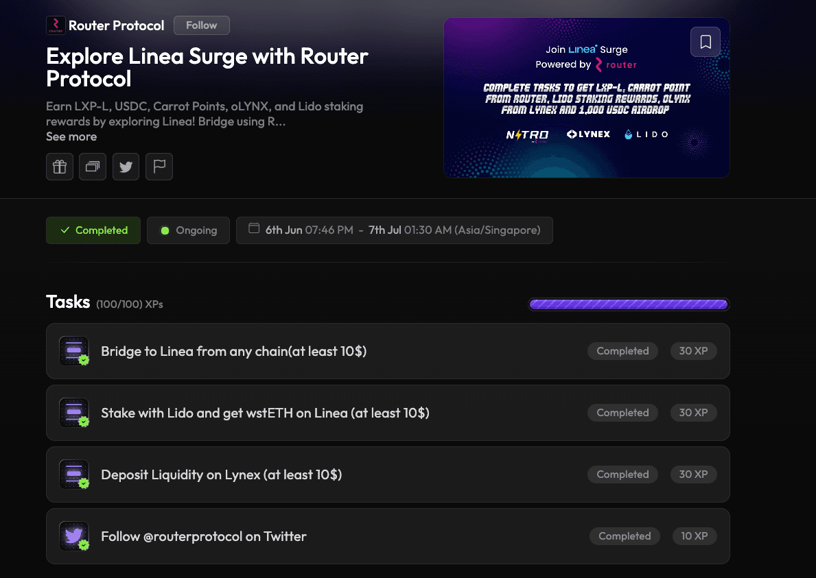Open the gift rewards icon
The width and height of the screenshot is (816, 578).
tap(59, 167)
